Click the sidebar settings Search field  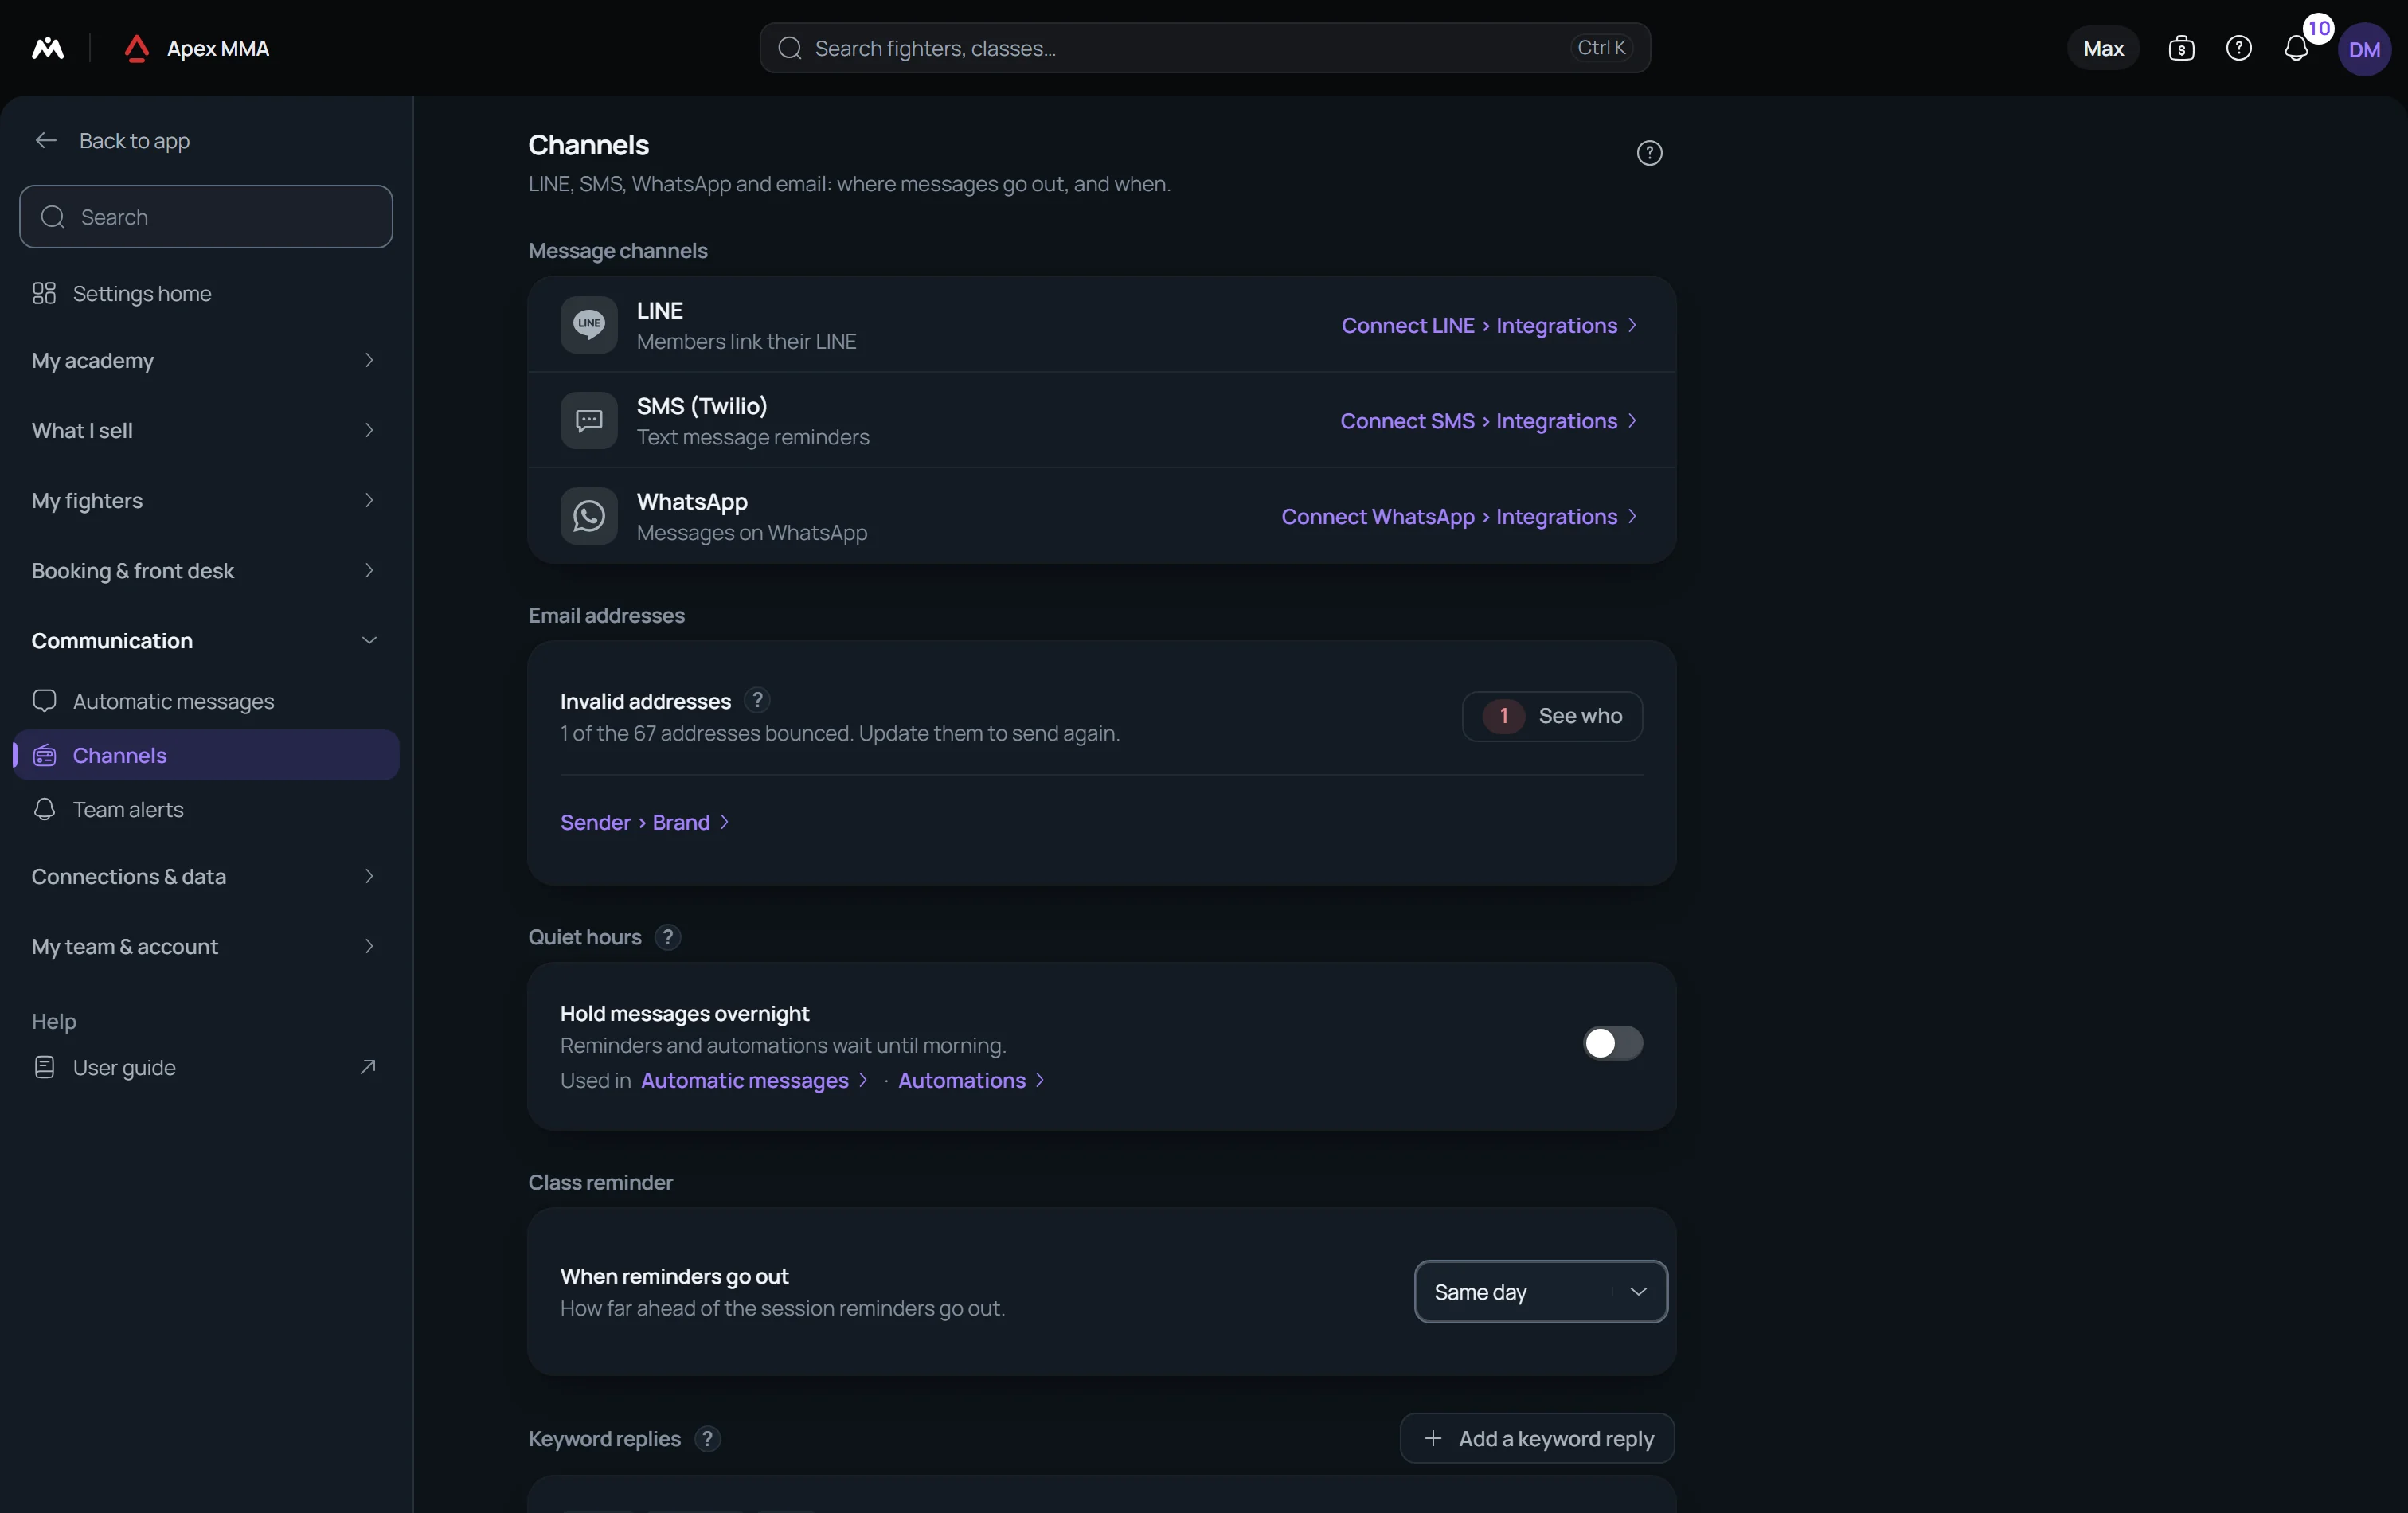[206, 217]
